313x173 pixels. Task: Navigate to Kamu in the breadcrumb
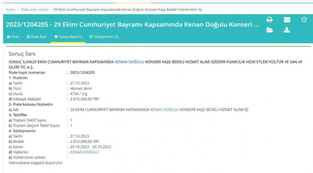pos(10,9)
